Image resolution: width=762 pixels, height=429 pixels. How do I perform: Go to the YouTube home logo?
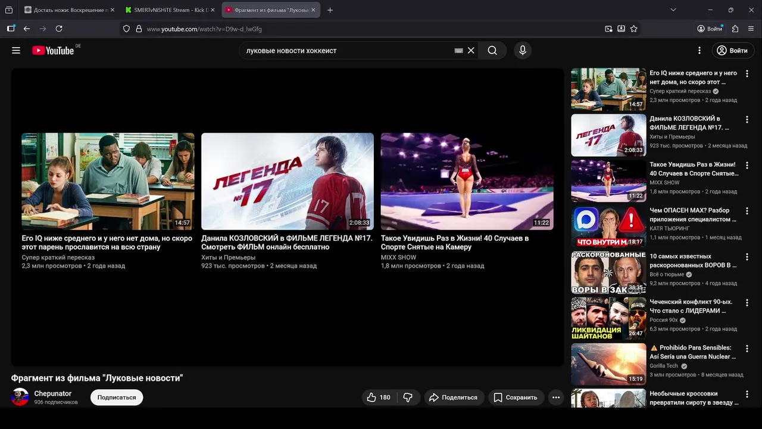pos(53,51)
